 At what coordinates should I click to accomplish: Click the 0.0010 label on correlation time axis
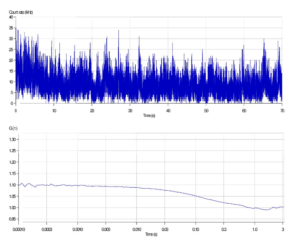[78, 229]
